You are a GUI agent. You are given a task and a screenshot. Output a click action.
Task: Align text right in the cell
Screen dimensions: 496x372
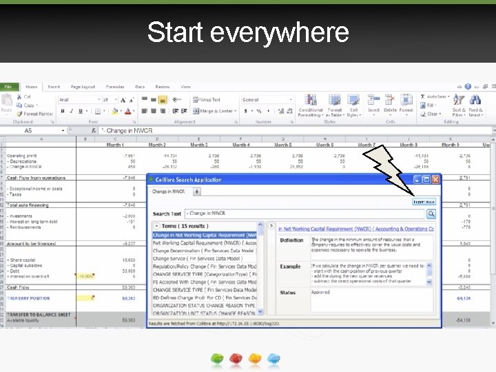(163, 111)
